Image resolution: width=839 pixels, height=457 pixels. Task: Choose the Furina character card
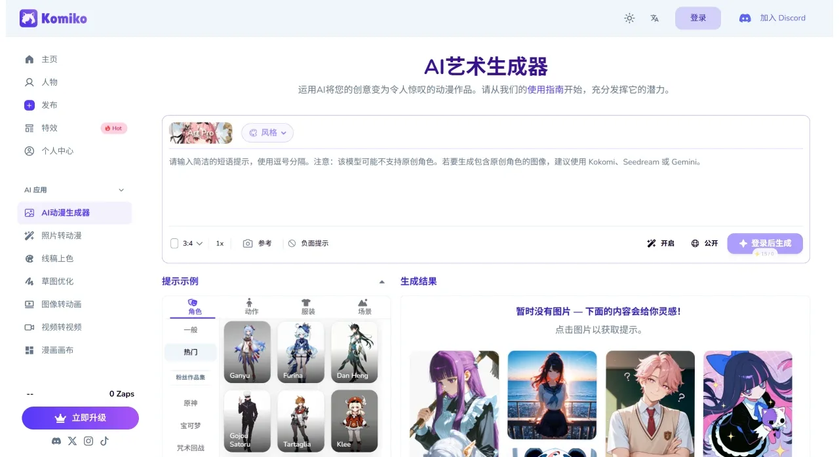301,352
